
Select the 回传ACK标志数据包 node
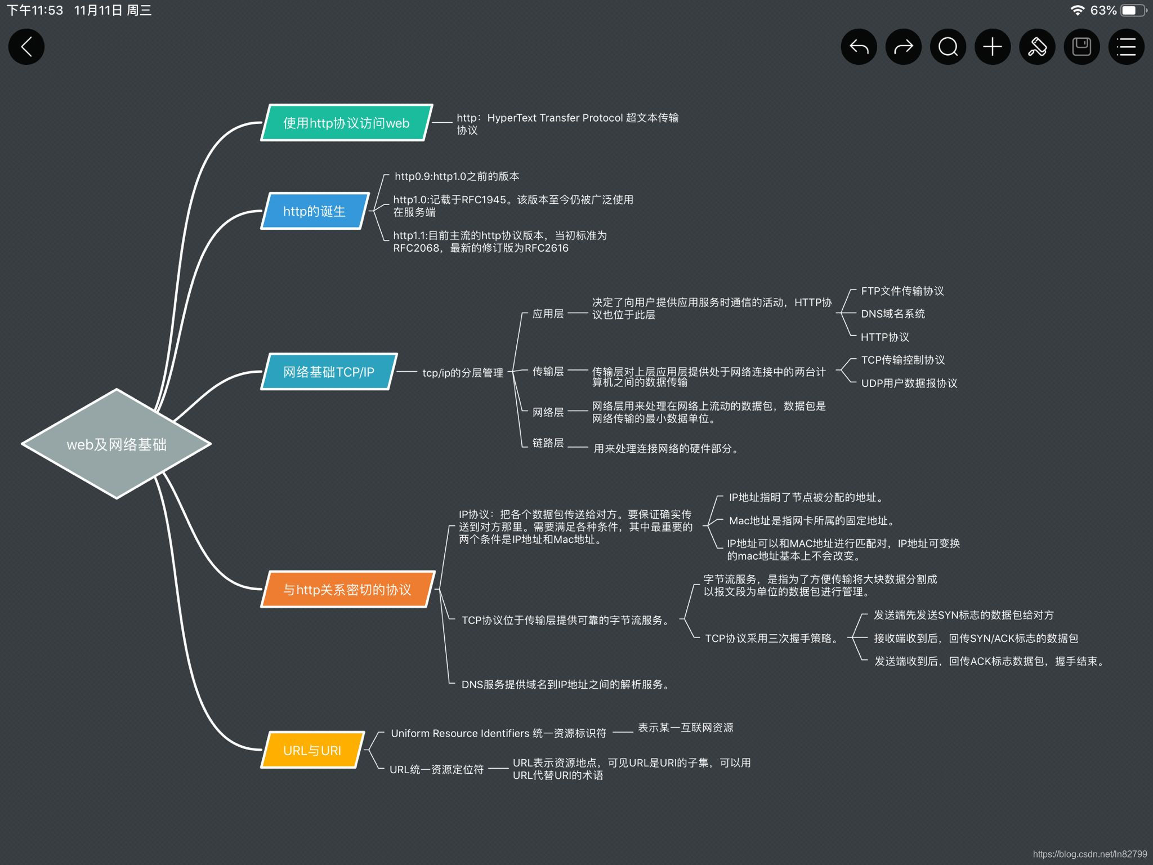(990, 661)
